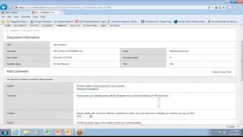The width and height of the screenshot is (243, 137).
Task: Click the Mr. Kris Roberson submitter name
Action: click(x=62, y=64)
